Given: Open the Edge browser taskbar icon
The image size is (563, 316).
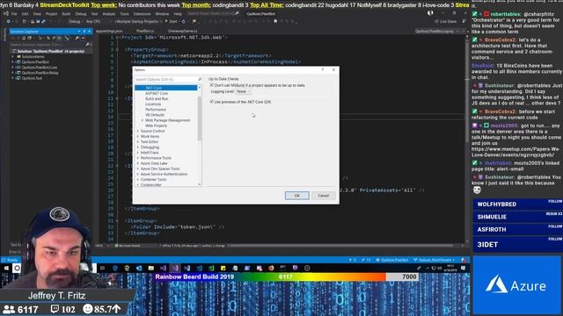Looking at the screenshot, I should [115, 268].
